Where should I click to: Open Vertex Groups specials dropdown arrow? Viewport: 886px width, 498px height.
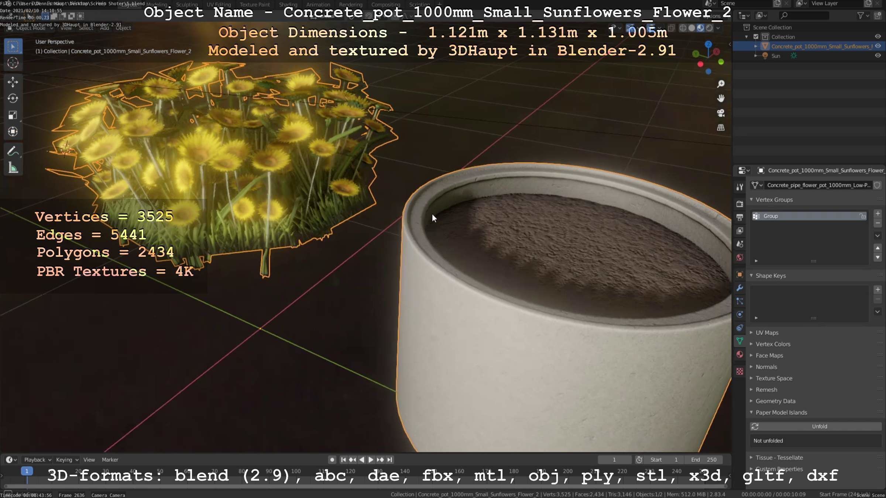coord(878,236)
